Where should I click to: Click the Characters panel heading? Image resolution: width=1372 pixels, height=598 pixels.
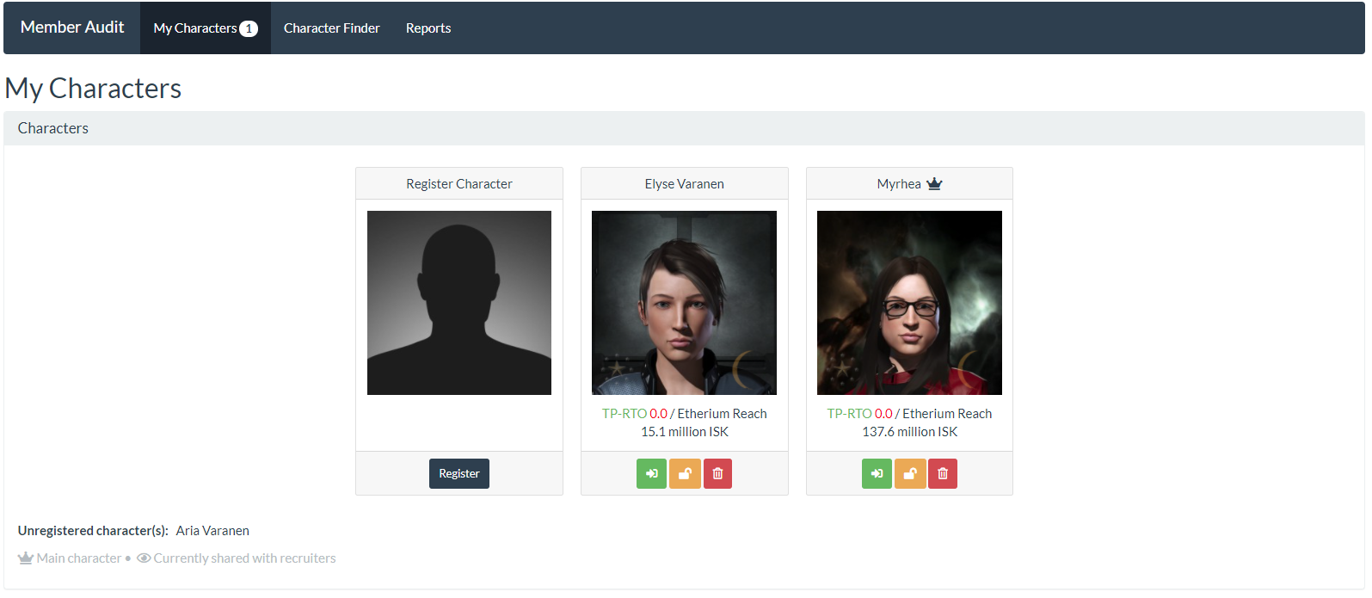click(53, 128)
